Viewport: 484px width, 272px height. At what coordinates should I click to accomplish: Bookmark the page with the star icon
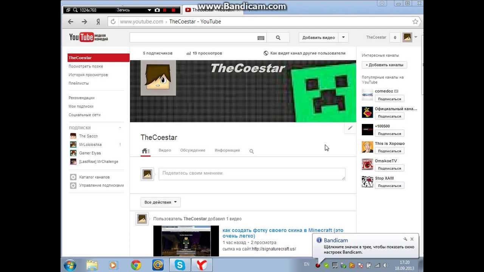pyautogui.click(x=415, y=22)
